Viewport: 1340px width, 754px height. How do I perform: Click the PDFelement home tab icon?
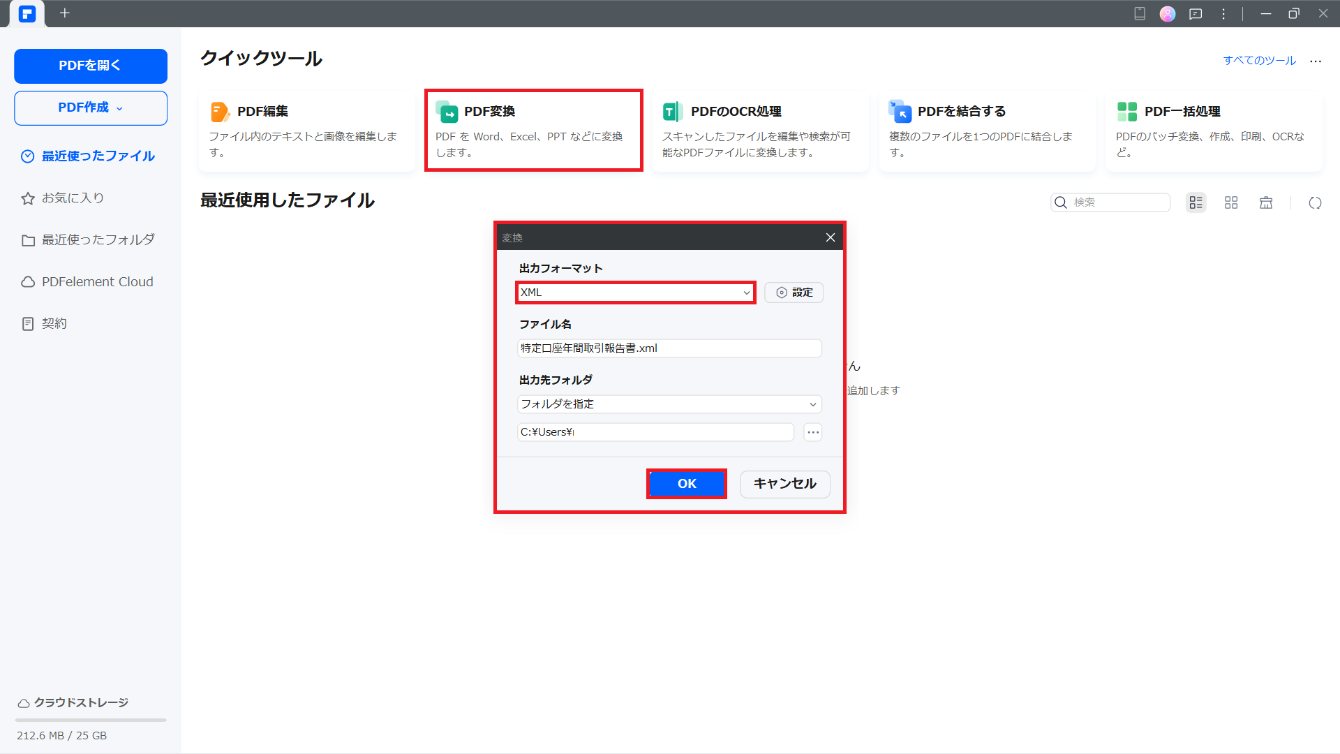click(x=27, y=14)
